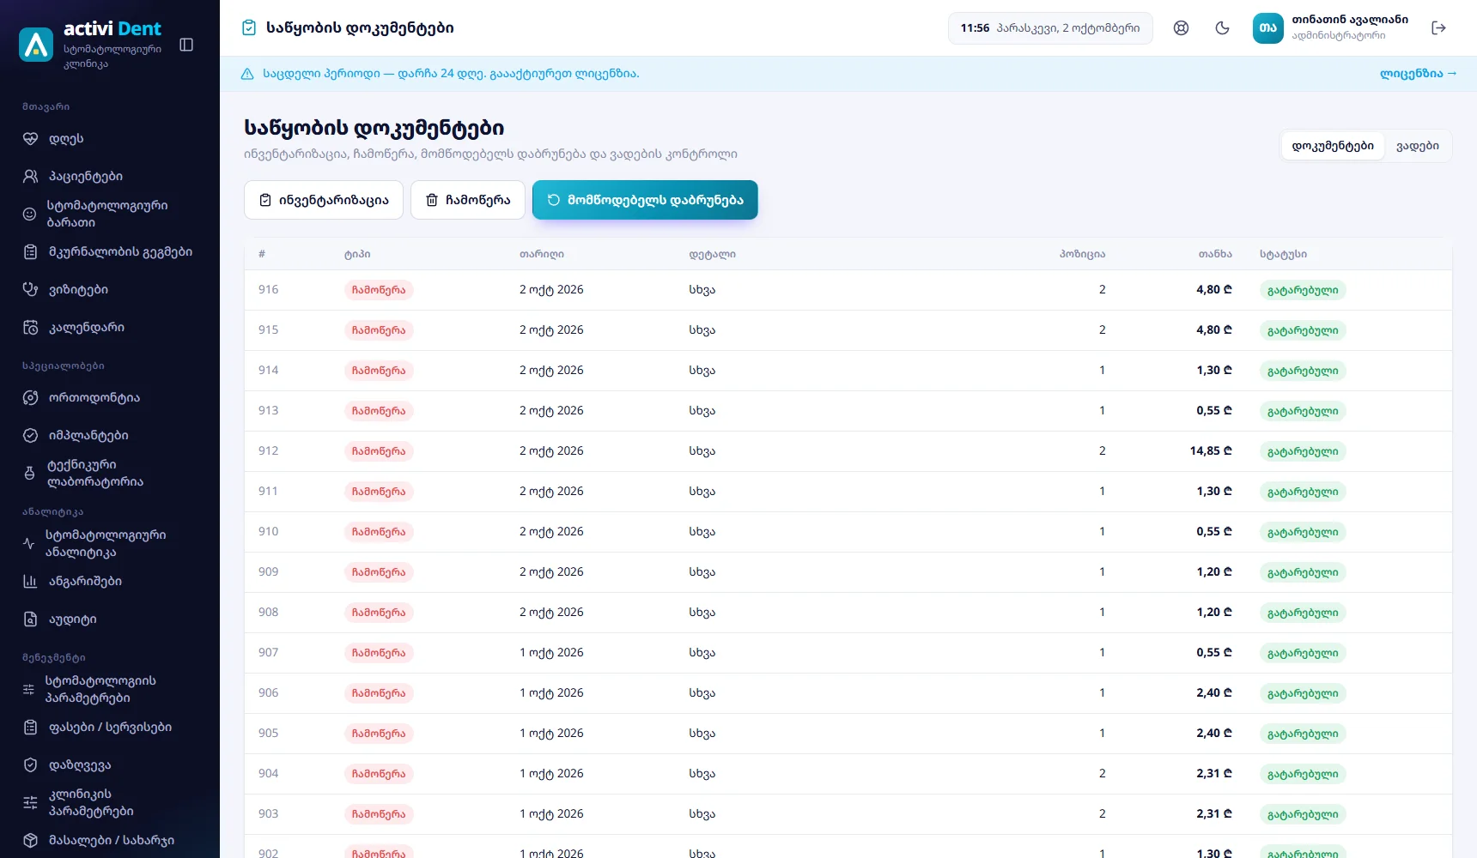Viewport: 1477px width, 858px height.
Task: Click the clock display showing 11:56
Action: coord(1050,28)
